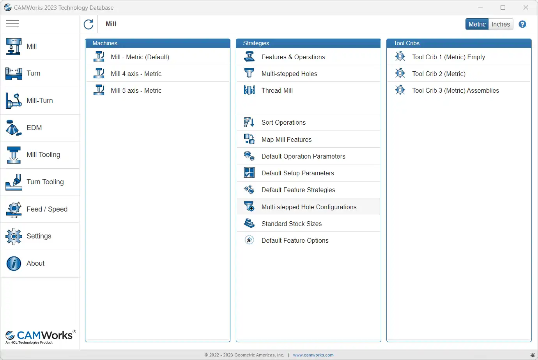Click the Standard Stock Sizes icon
Screen dimensions: 538x360
click(x=249, y=223)
